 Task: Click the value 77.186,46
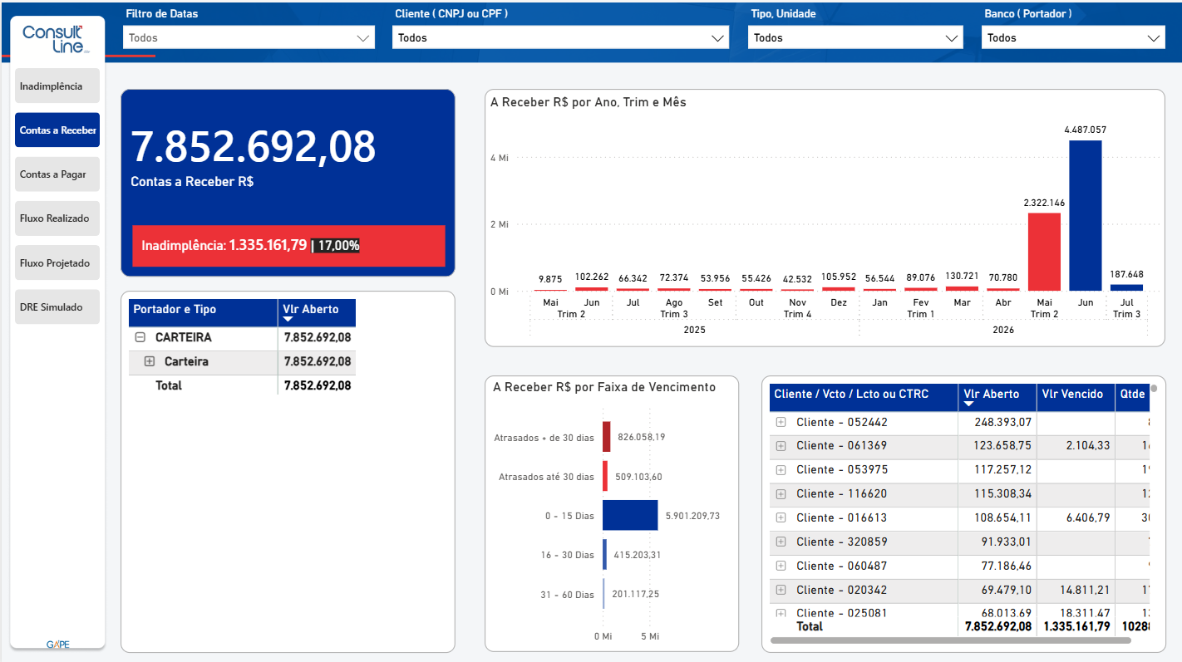[1006, 566]
